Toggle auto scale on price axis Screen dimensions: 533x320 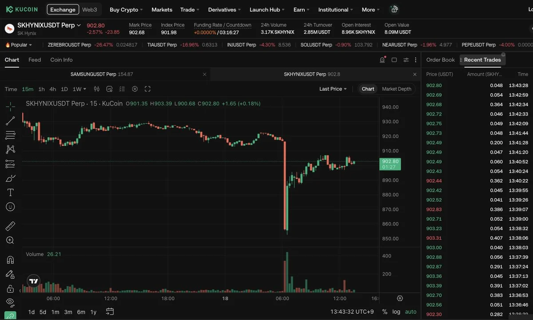pos(411,312)
